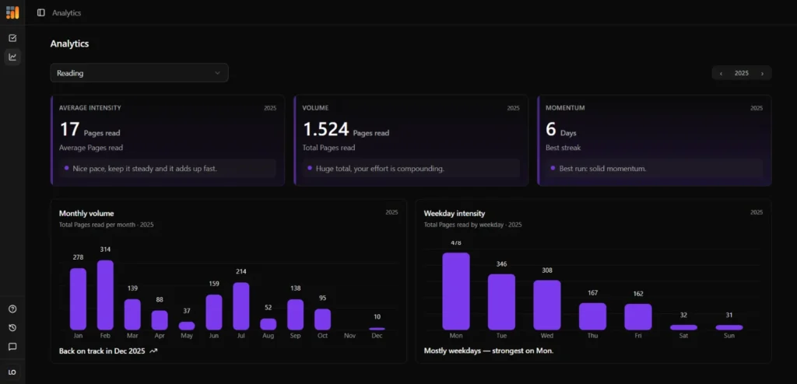Viewport: 797px width, 384px height.
Task: Click the 'Best run: solid momentum' message
Action: click(x=654, y=168)
